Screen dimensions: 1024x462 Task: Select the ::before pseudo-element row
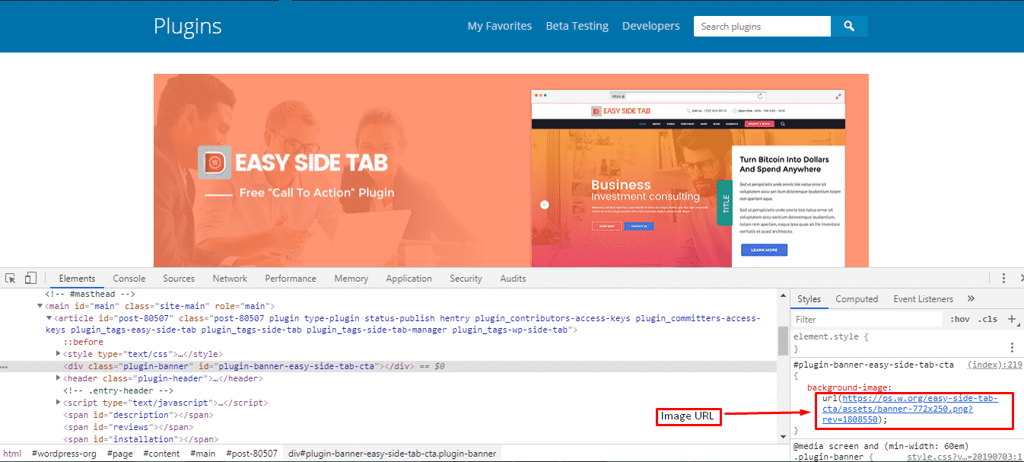pyautogui.click(x=83, y=342)
